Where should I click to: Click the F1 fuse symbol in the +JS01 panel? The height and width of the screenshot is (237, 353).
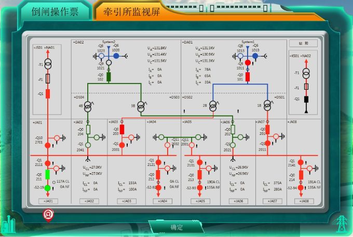point(48,79)
